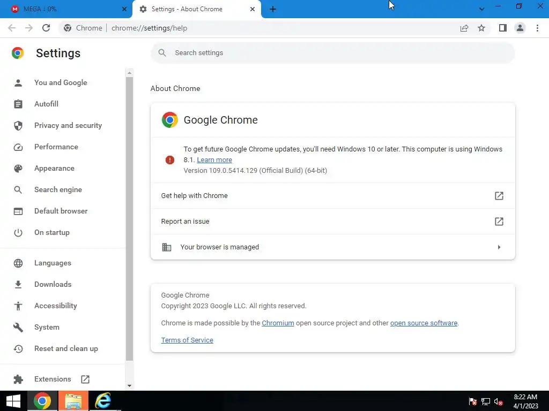Click the share this page icon
Viewport: 549px width, 411px height.
[464, 28]
